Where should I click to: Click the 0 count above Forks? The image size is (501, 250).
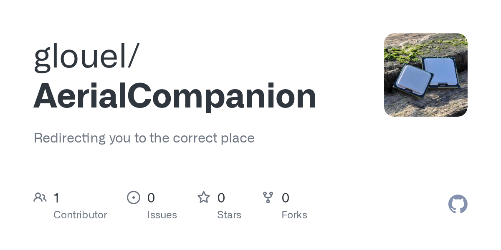coord(286,198)
